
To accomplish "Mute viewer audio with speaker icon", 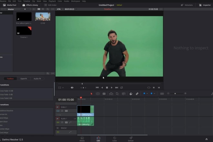I will pyautogui.click(x=72, y=88).
